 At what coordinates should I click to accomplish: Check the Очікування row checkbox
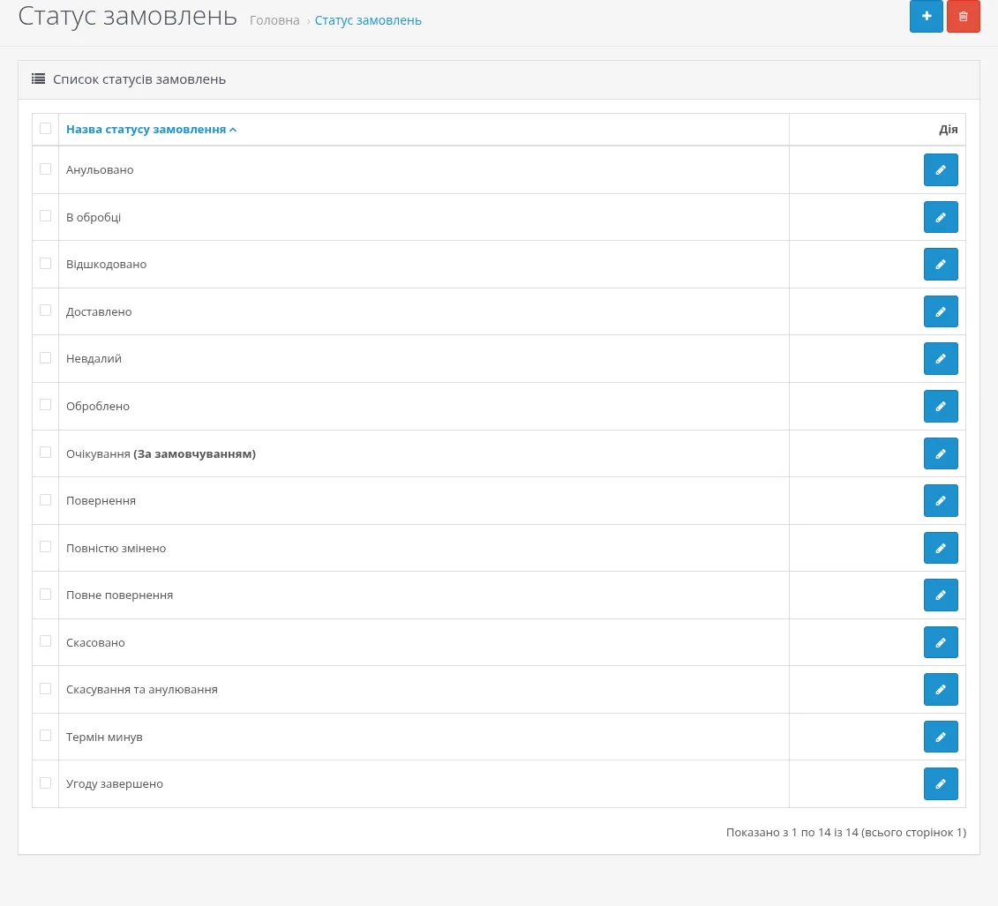pos(45,452)
